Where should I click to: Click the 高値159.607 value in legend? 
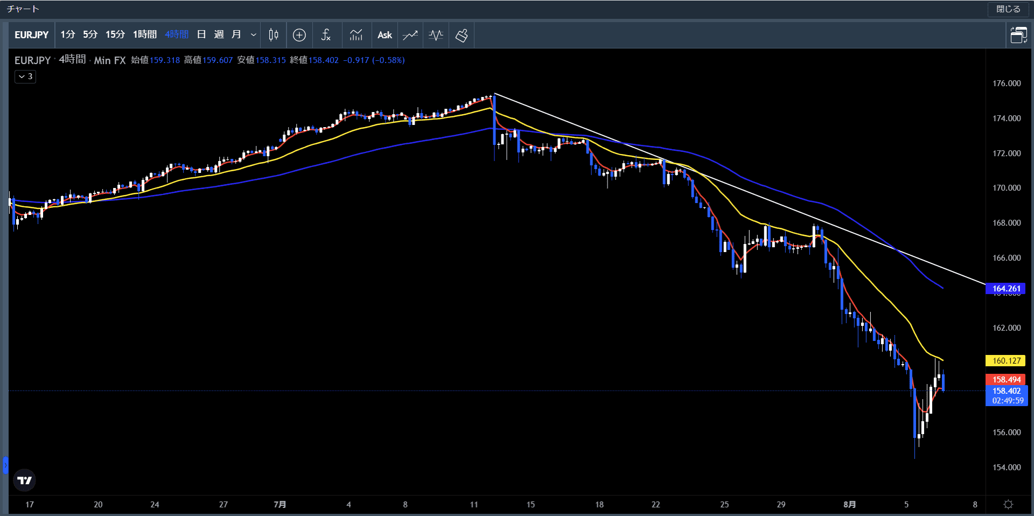208,60
